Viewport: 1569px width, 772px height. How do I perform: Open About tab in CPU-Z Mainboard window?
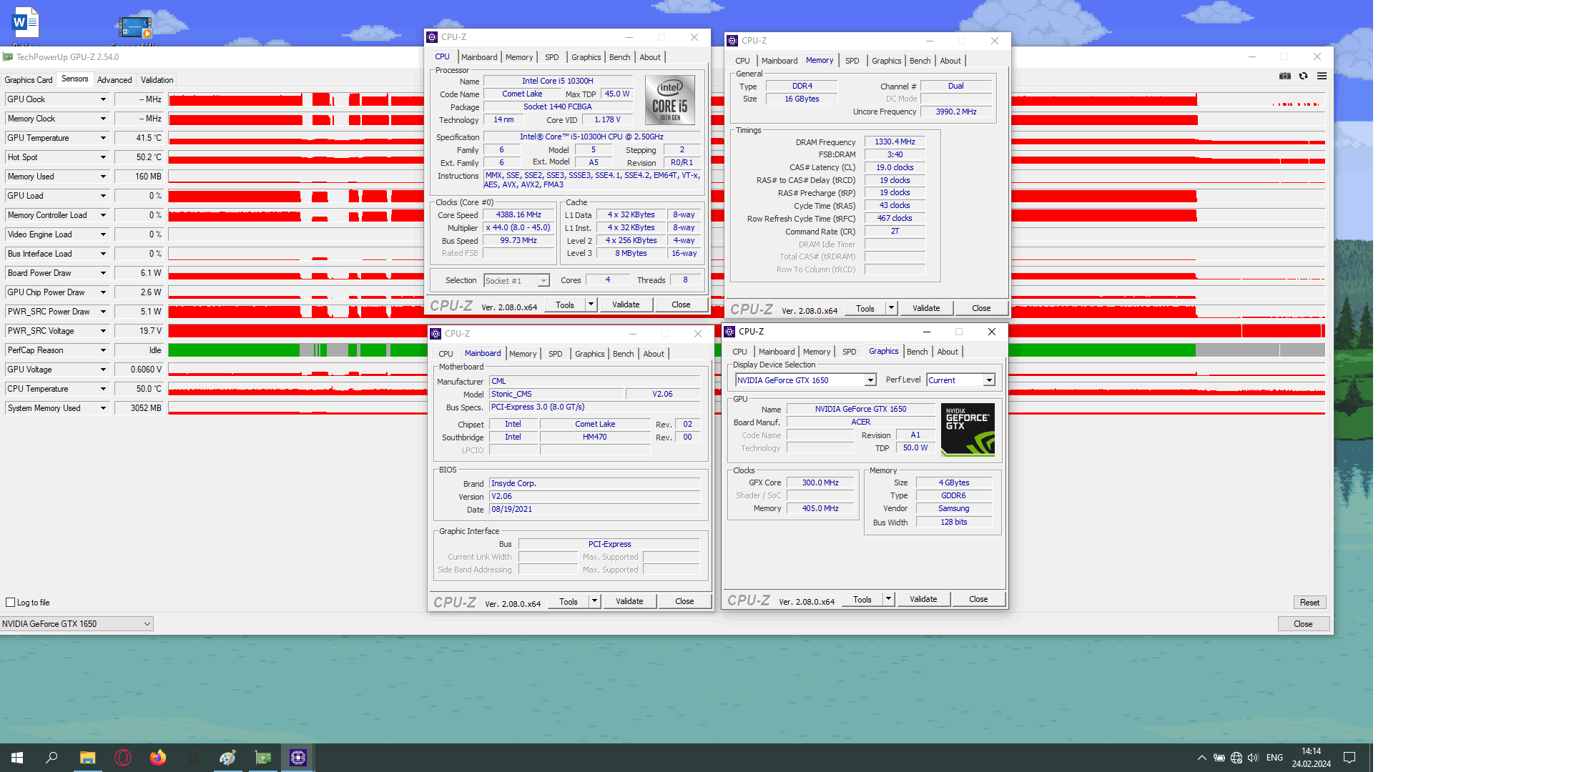coord(654,354)
